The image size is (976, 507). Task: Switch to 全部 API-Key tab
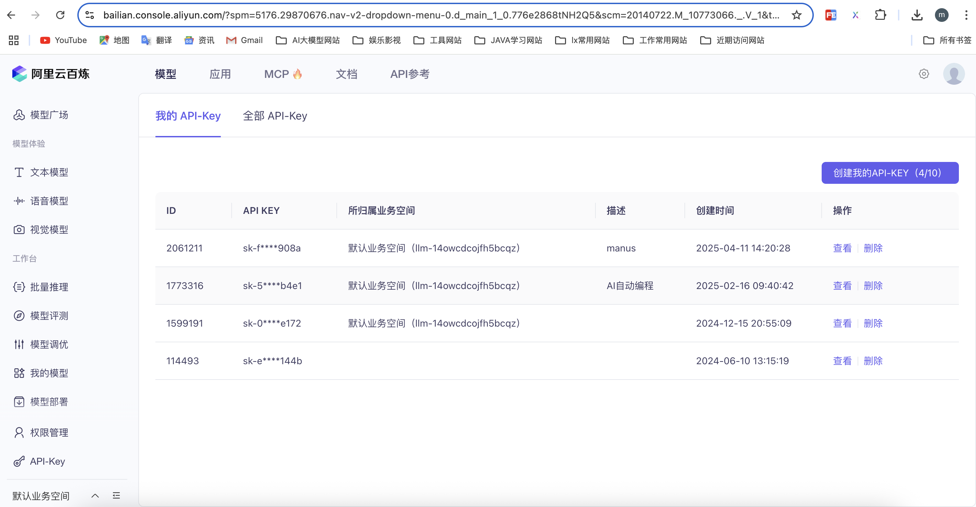tap(275, 116)
